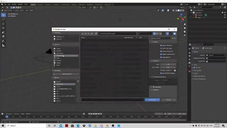Select the Scale tool
227x128 pixels.
pos(3,32)
